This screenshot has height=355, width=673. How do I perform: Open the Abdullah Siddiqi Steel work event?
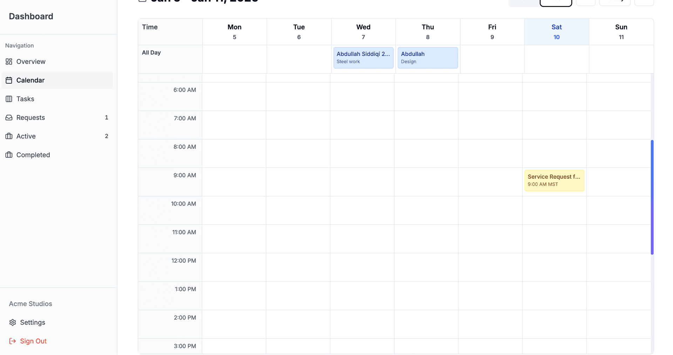363,57
